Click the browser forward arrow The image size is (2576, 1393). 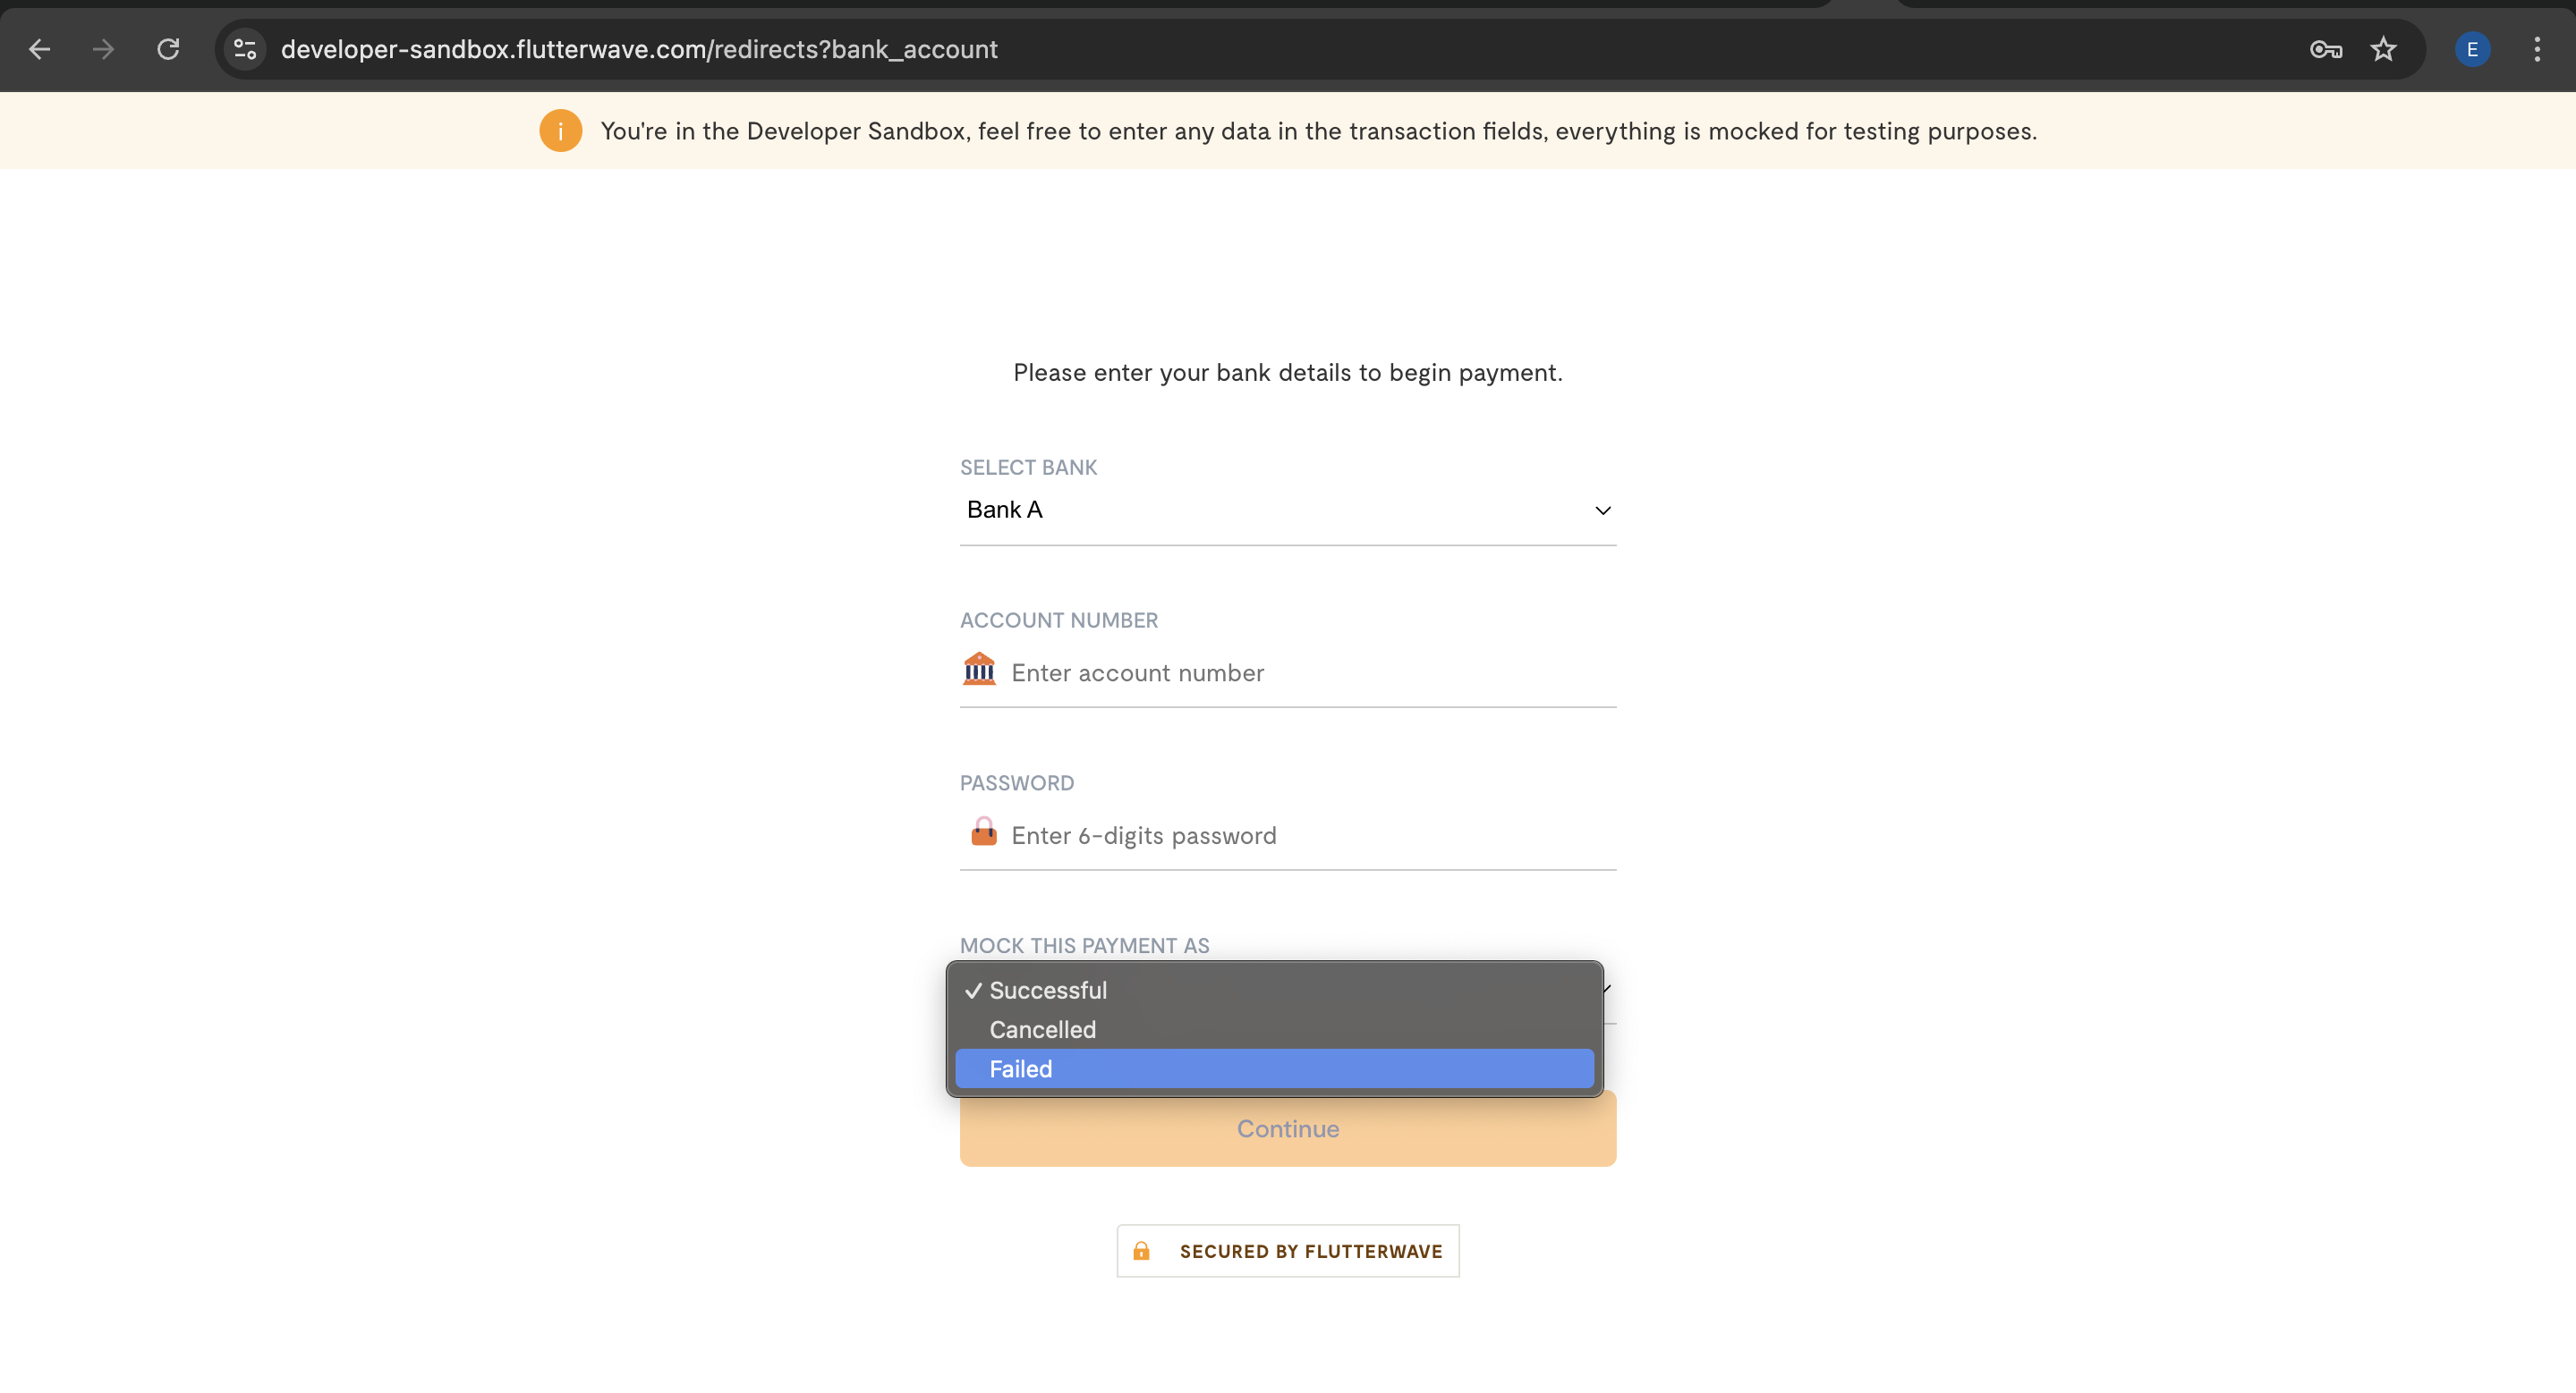click(x=104, y=49)
